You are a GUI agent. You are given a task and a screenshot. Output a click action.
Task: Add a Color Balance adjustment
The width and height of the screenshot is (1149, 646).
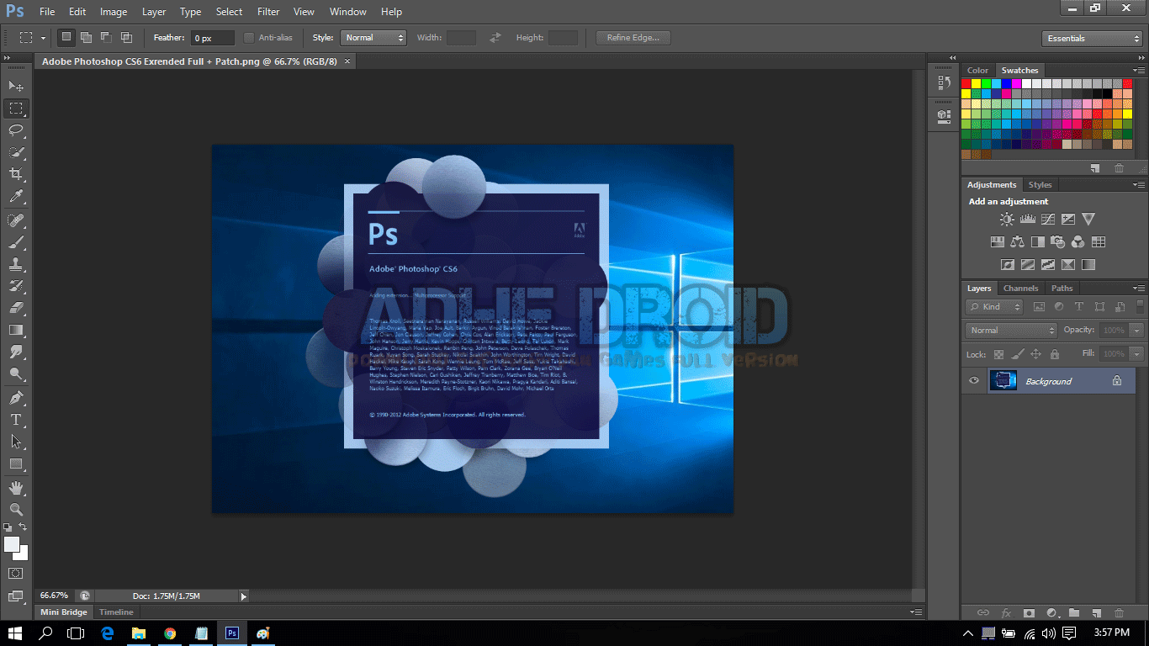pyautogui.click(x=1017, y=242)
